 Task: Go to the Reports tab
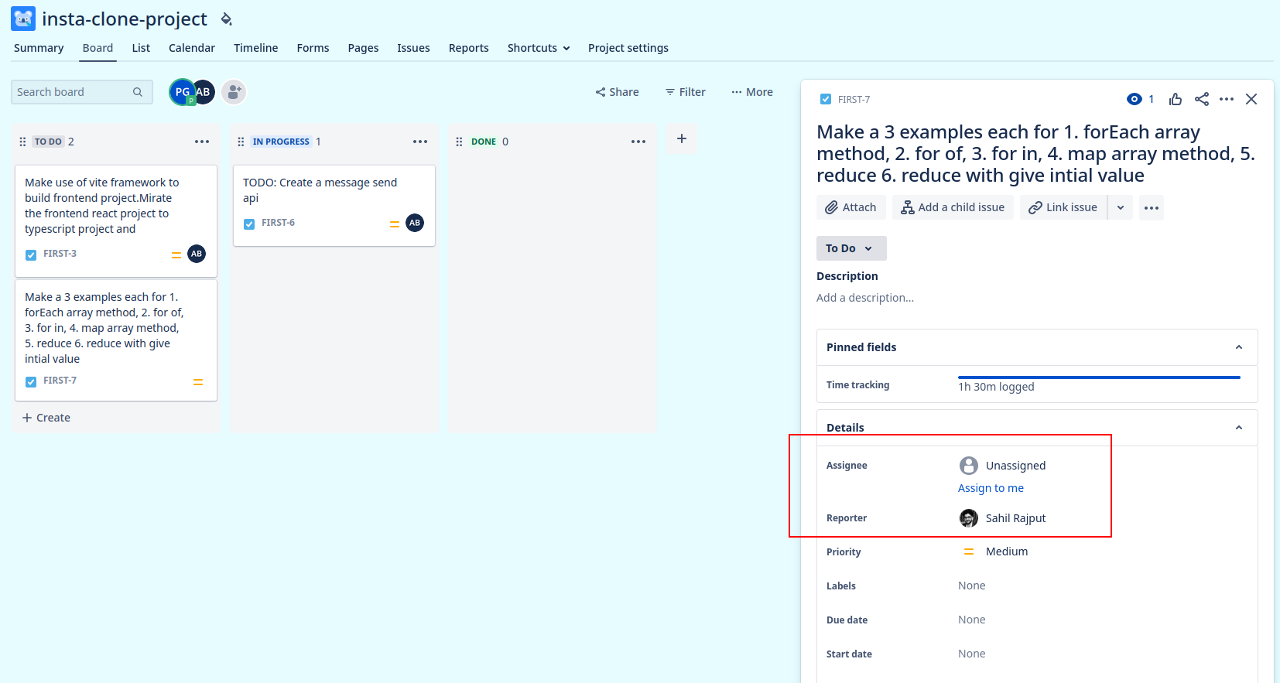click(x=469, y=48)
